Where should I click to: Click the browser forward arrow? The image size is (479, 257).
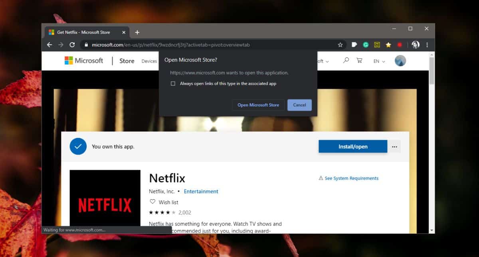pos(61,45)
